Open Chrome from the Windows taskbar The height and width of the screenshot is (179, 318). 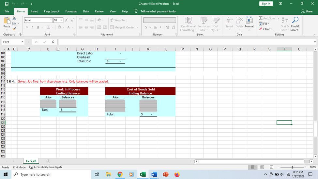pyautogui.click(x=120, y=174)
